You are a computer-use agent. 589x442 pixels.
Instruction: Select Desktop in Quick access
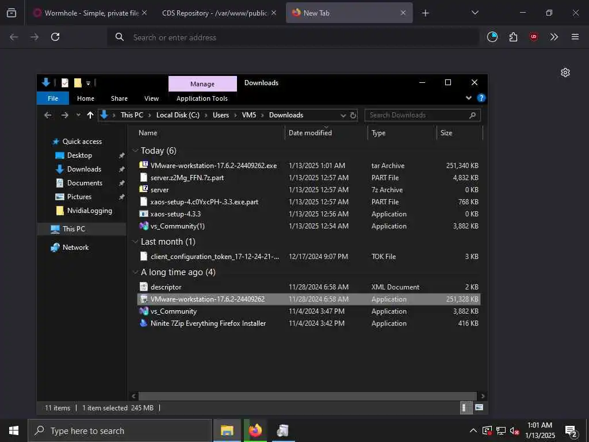tap(79, 155)
